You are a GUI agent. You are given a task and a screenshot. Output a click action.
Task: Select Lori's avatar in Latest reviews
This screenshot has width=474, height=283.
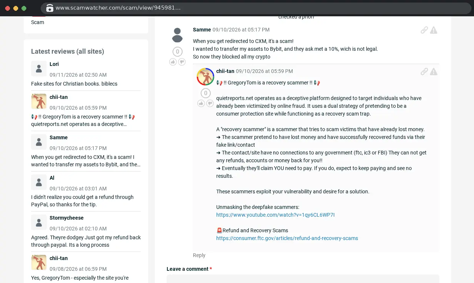click(x=39, y=69)
